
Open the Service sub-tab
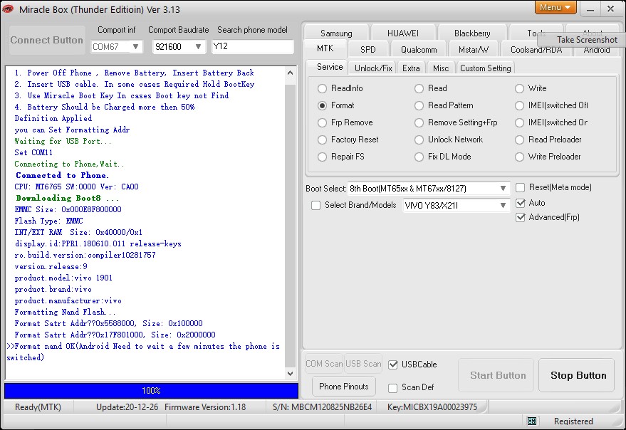330,67
